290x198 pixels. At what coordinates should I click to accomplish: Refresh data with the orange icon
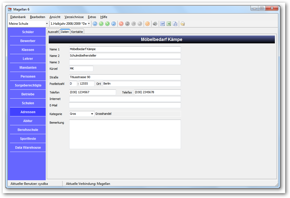click(147, 24)
